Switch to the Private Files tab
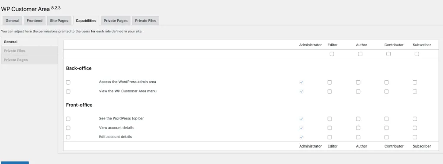This screenshot has height=164, width=443. click(x=145, y=21)
